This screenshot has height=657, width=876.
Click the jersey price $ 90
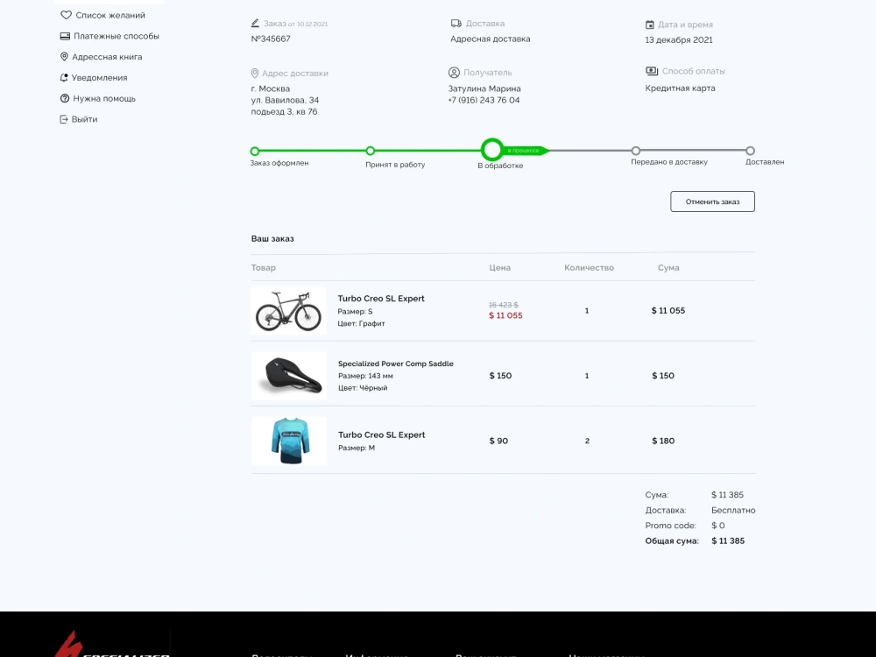pos(498,441)
